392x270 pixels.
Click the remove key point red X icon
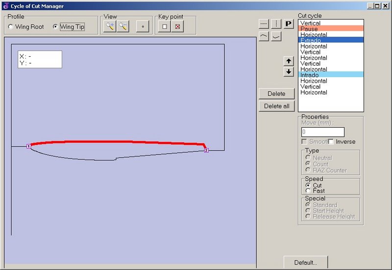point(177,26)
